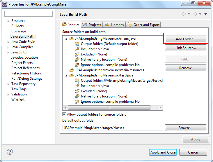Click Apply and Close
213x162 pixels.
(x=163, y=152)
